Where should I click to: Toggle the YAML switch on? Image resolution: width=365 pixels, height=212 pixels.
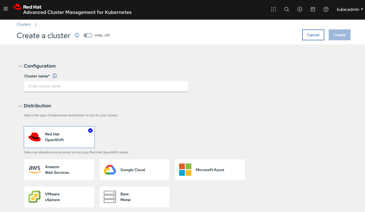(x=88, y=35)
